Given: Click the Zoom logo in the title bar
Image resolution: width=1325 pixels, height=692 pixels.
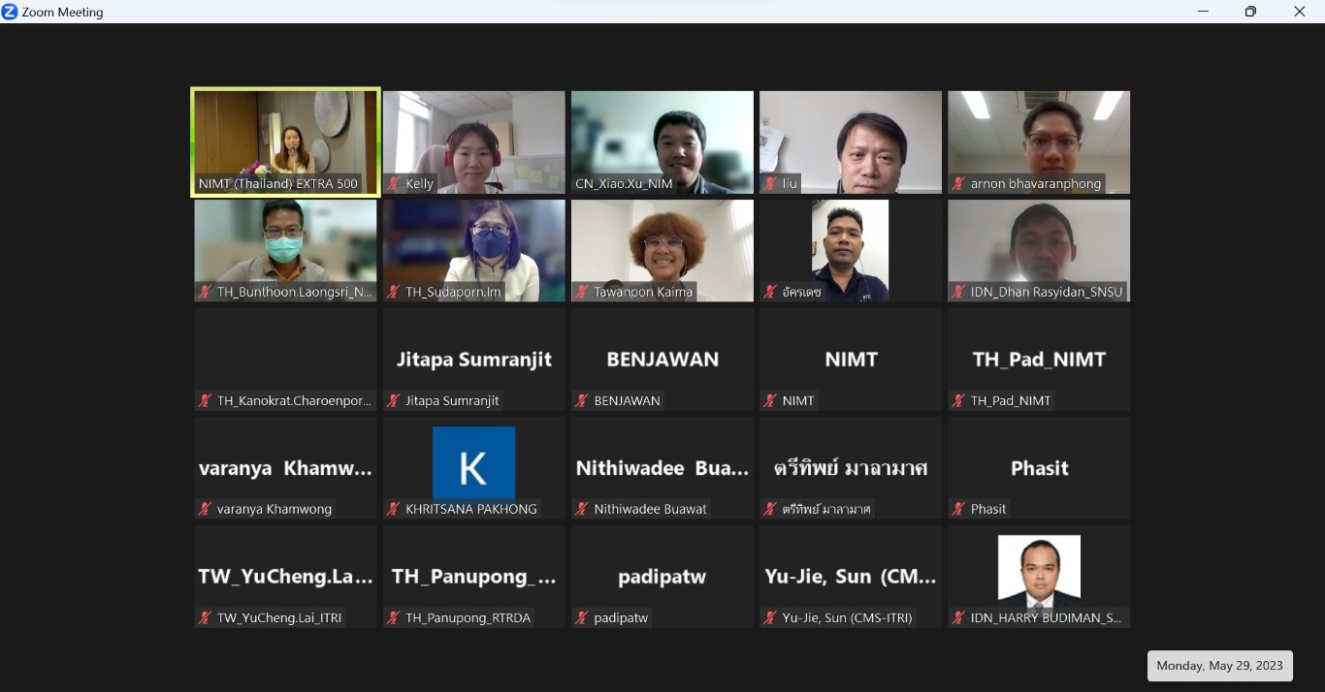Looking at the screenshot, I should tap(10, 12).
